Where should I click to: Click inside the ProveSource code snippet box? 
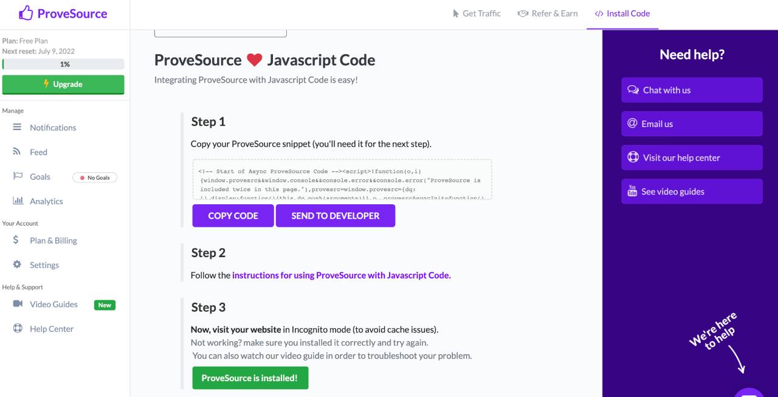click(341, 180)
